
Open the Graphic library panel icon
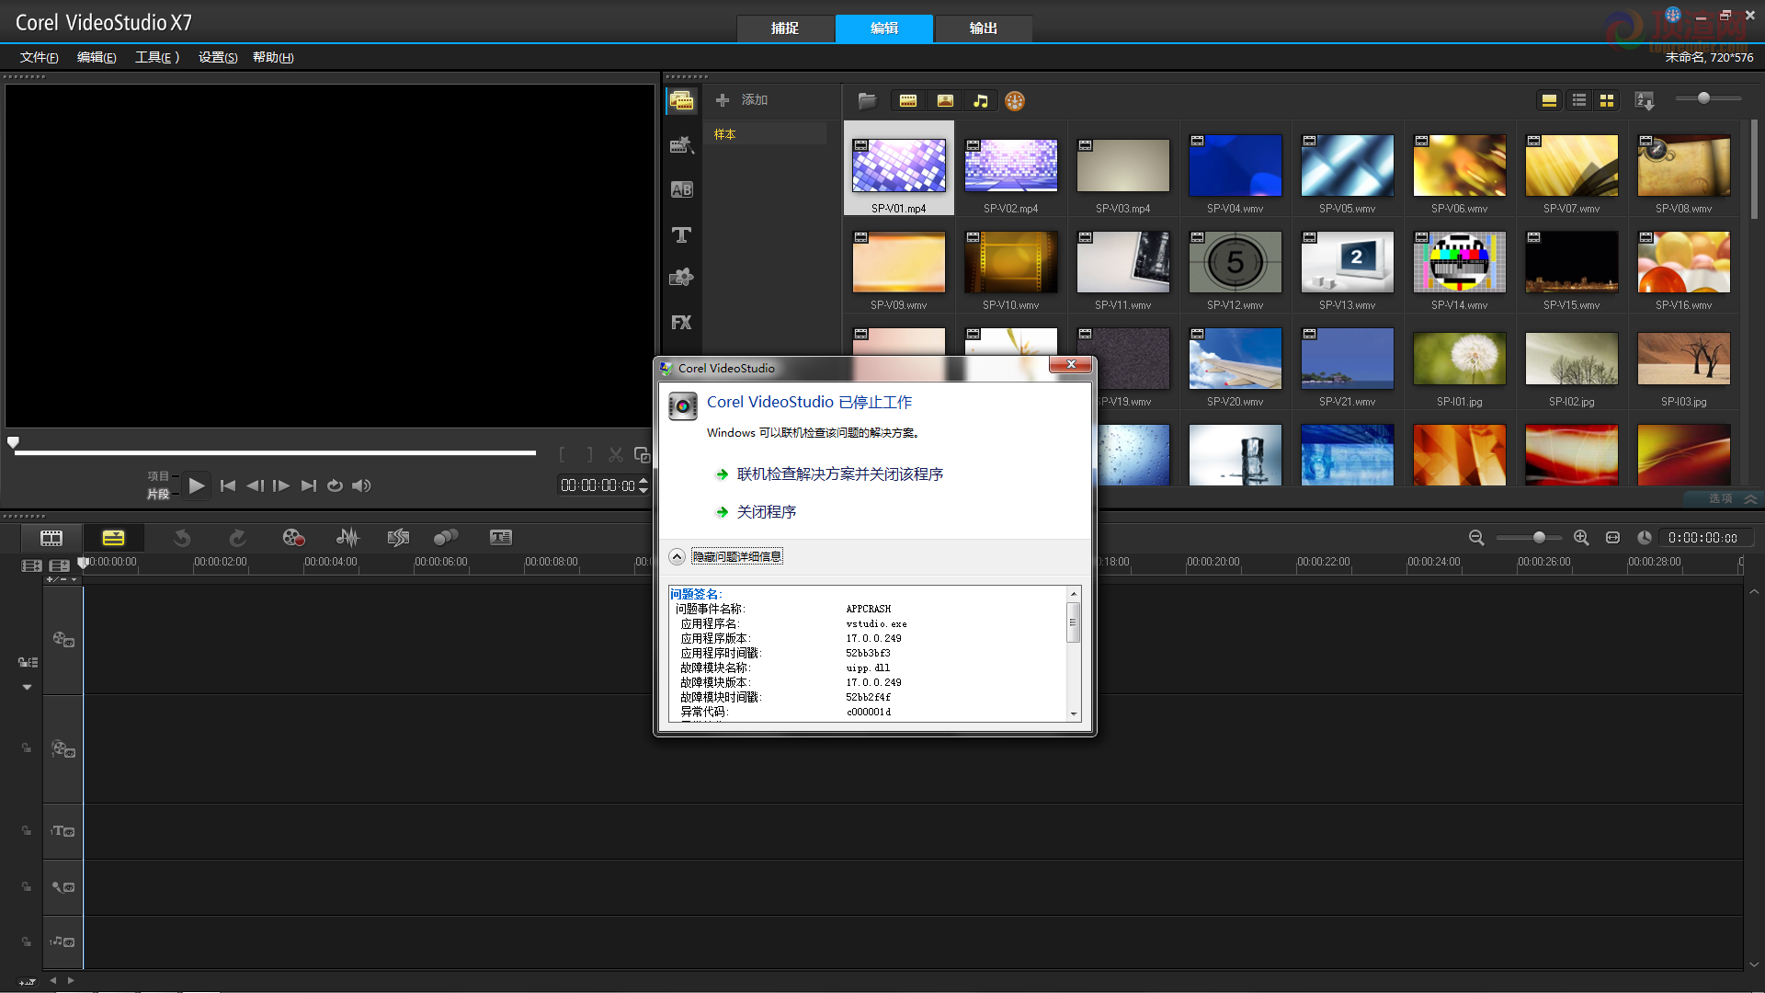(x=681, y=278)
